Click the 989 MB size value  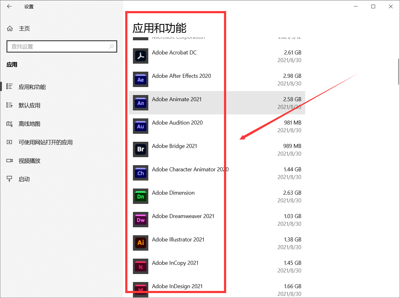(292, 146)
